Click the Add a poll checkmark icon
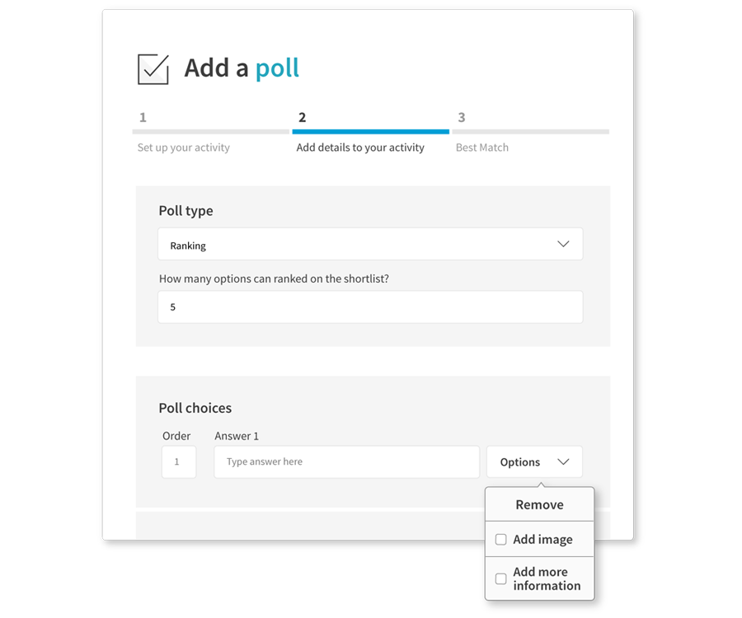 [x=153, y=69]
